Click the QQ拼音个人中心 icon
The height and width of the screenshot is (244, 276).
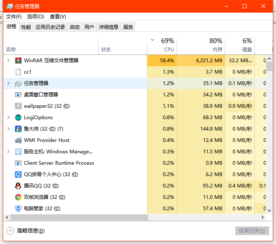click(18, 174)
